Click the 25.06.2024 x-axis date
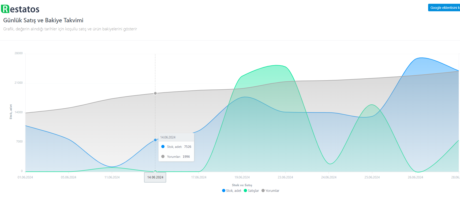The height and width of the screenshot is (205, 460). [372, 177]
